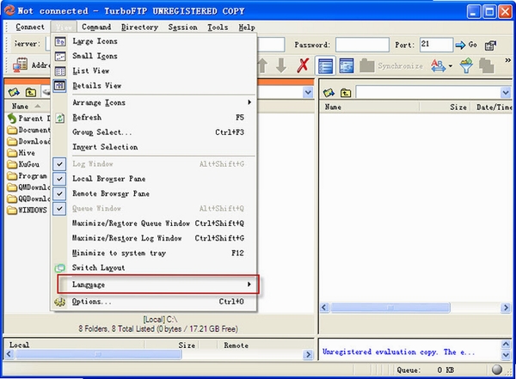Viewport: 516px width, 379px height.
Task: Click the Port number field
Action: (x=436, y=45)
